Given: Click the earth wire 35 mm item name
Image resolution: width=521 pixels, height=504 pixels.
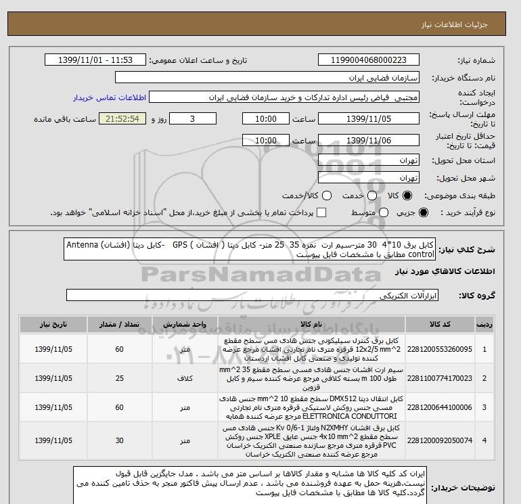Looking at the screenshot, I should (311, 378).
